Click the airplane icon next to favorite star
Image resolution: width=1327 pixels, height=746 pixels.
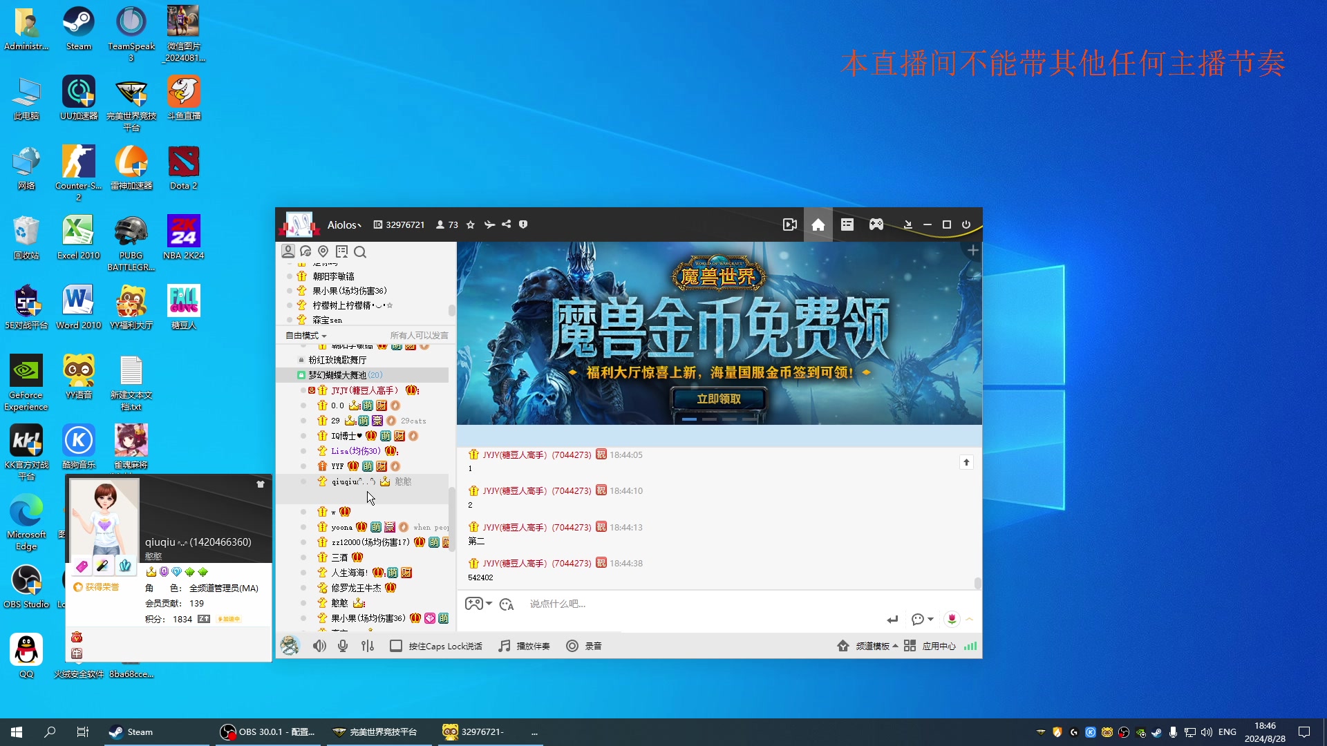[x=489, y=224]
